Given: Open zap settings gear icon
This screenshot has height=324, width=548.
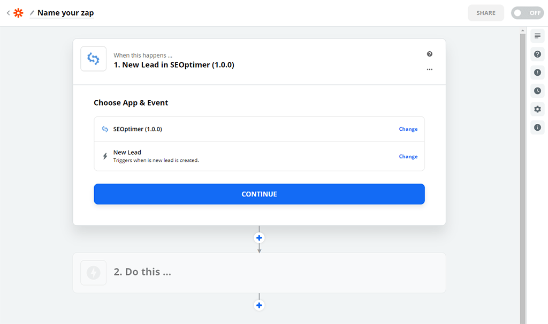Looking at the screenshot, I should (x=537, y=109).
